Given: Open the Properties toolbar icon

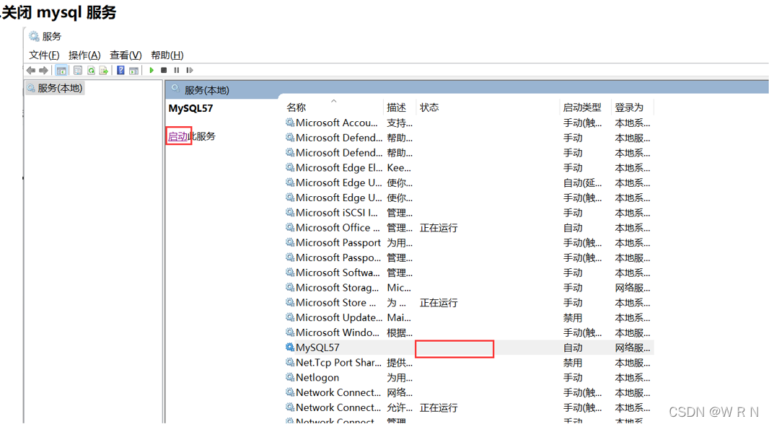Looking at the screenshot, I should coord(77,71).
